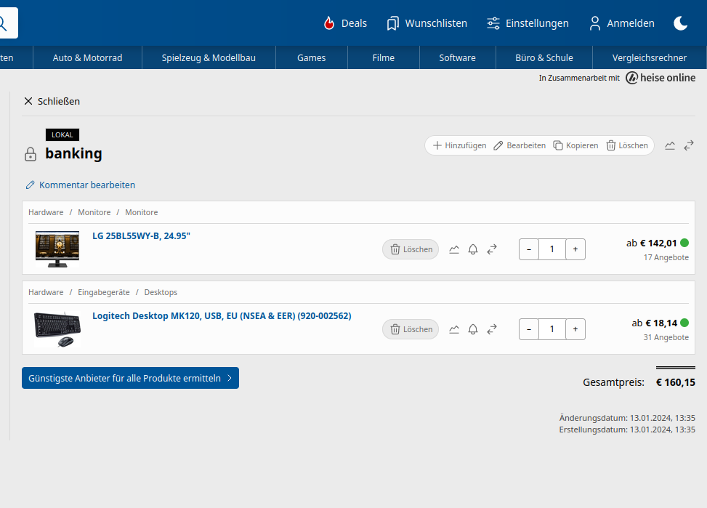Click the € 142,01 price

click(x=658, y=243)
